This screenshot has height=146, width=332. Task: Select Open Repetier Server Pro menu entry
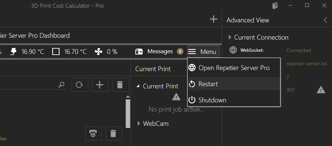click(x=234, y=68)
